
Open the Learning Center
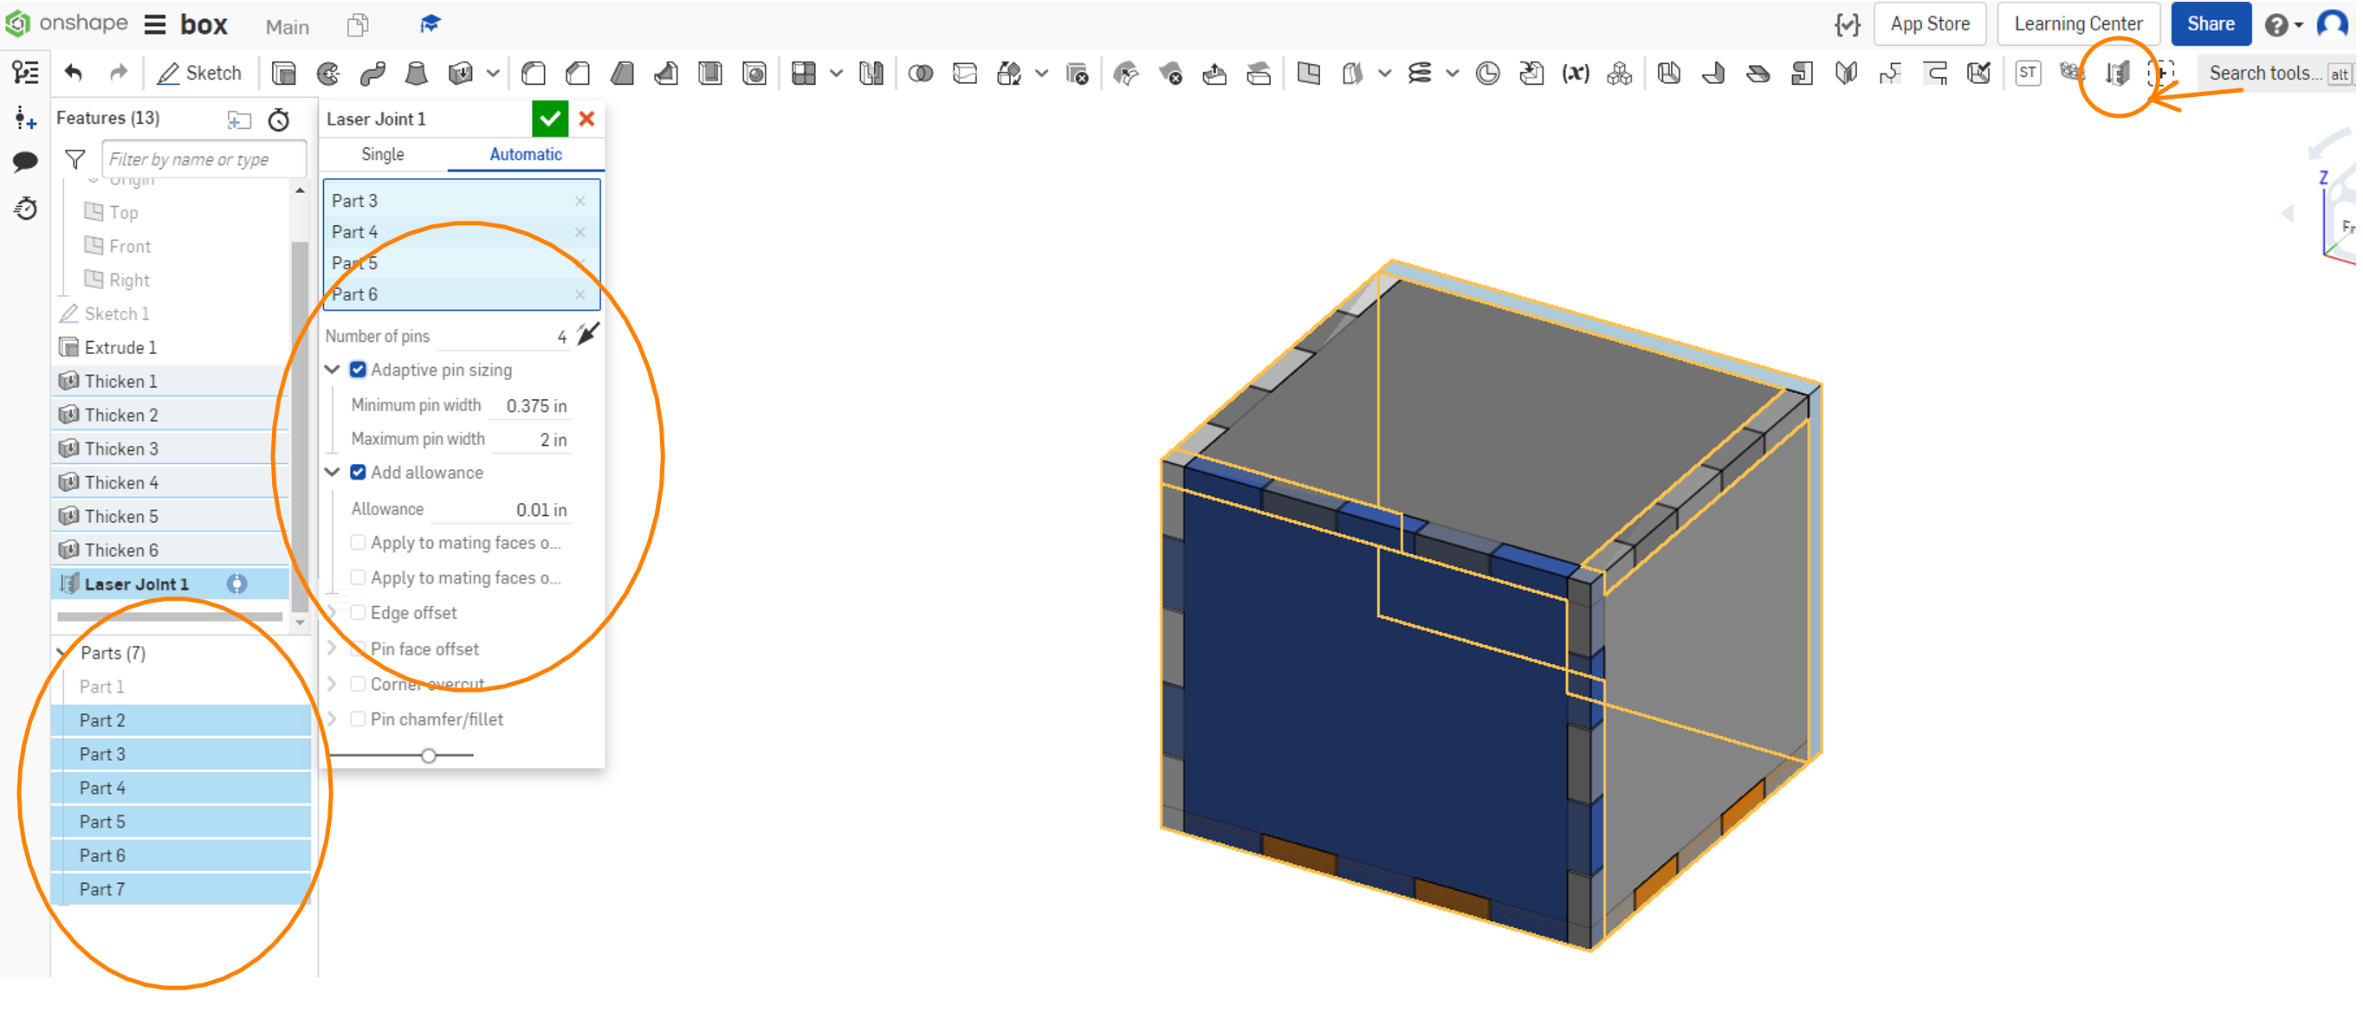(x=2078, y=24)
